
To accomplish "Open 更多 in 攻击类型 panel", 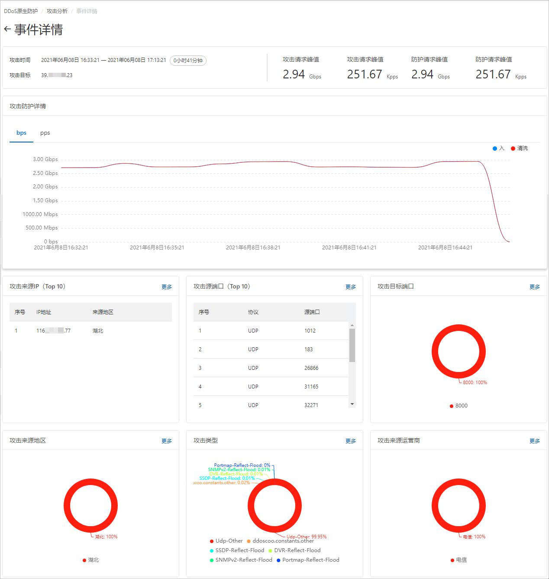I will pyautogui.click(x=350, y=440).
